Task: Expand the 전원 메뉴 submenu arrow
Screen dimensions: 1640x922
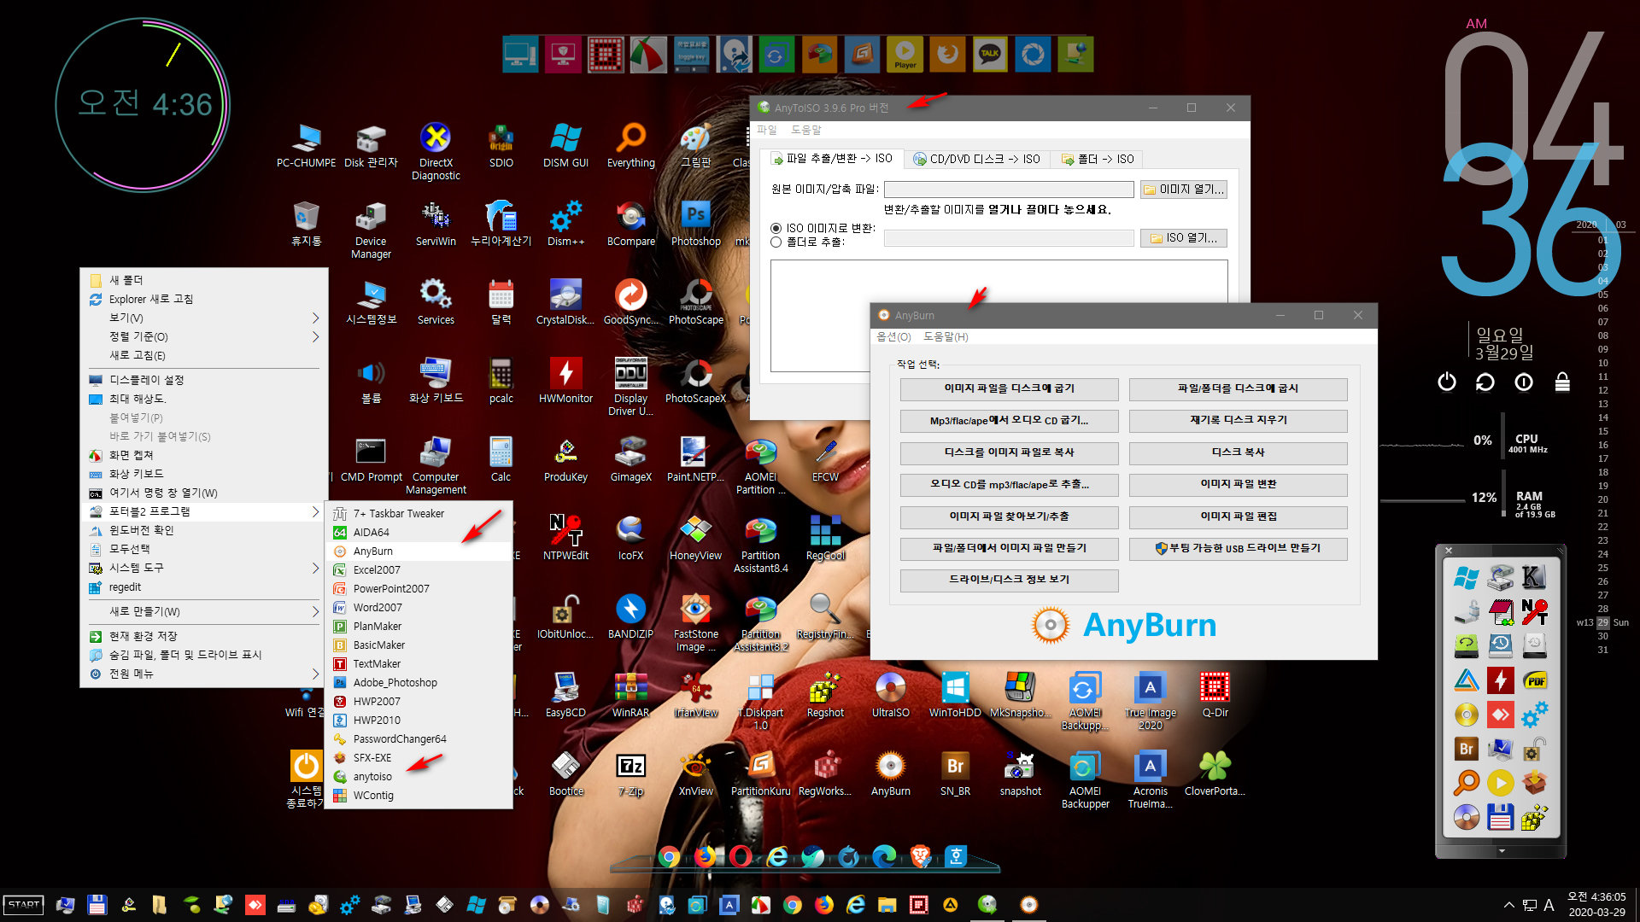Action: (x=315, y=674)
